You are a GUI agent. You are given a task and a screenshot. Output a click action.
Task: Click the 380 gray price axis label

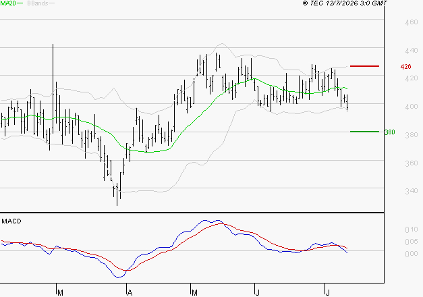coord(412,135)
